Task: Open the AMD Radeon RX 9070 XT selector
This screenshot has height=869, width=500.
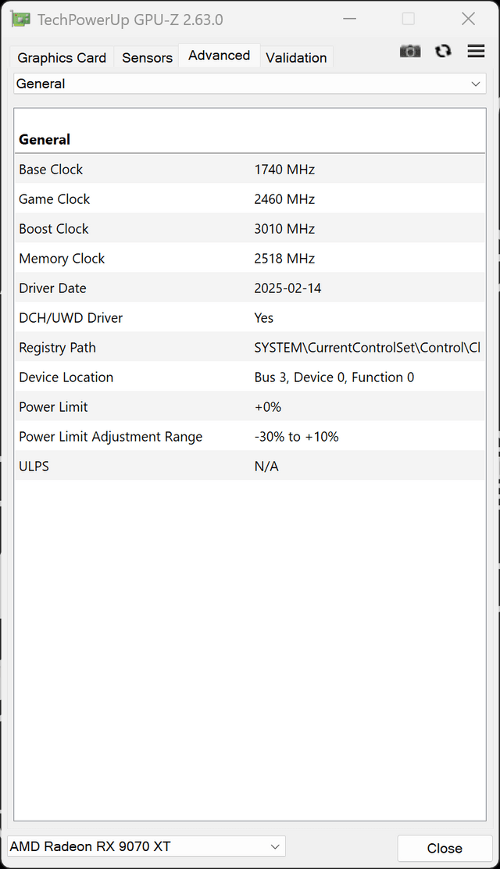Action: click(x=146, y=846)
